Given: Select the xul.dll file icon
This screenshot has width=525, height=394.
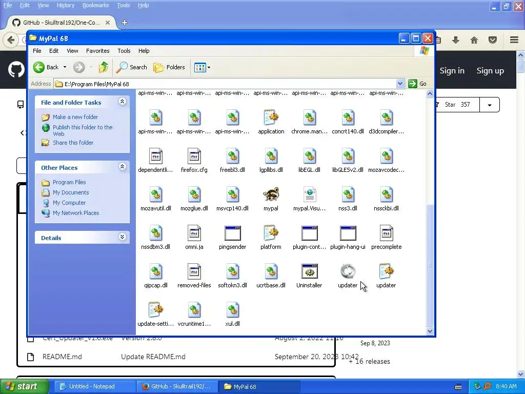Looking at the screenshot, I should point(232,310).
